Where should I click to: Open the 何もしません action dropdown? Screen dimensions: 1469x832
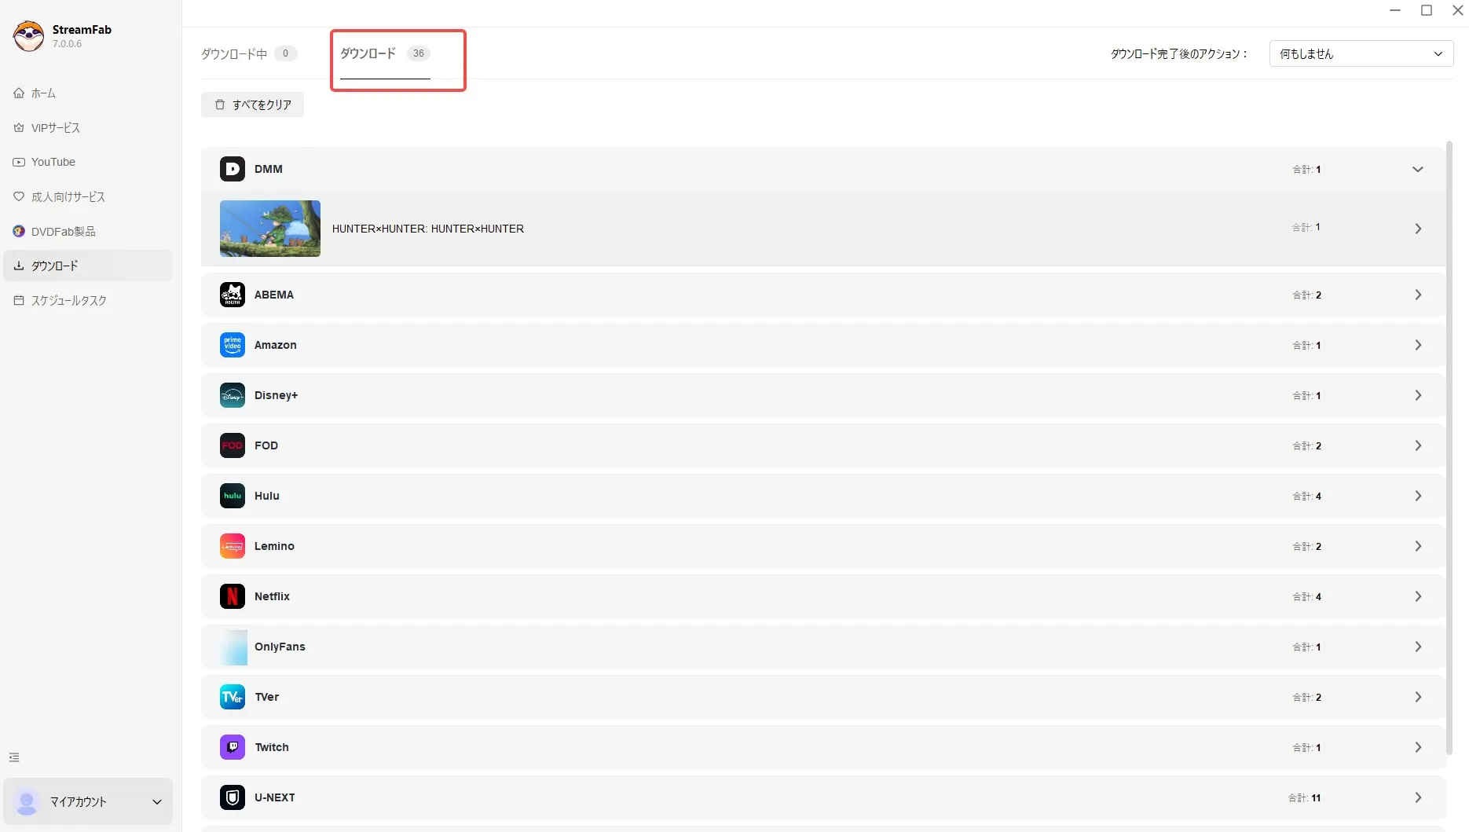click(x=1361, y=53)
